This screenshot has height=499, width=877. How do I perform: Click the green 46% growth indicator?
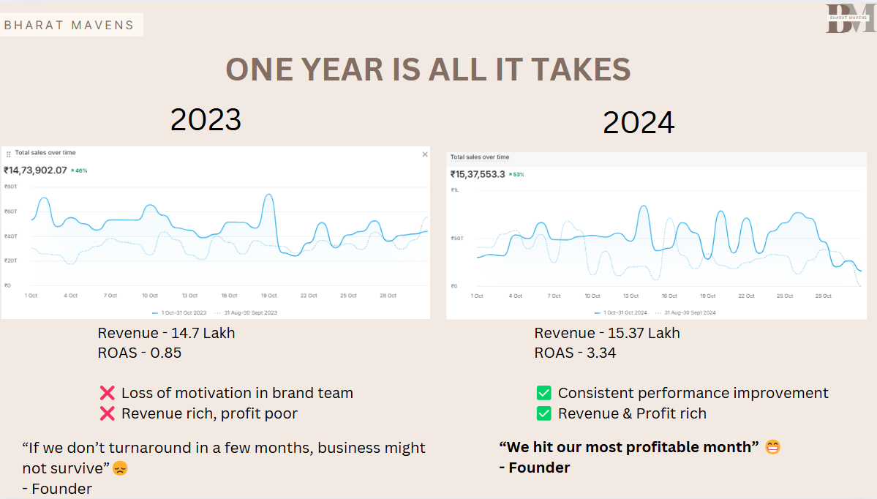point(79,170)
